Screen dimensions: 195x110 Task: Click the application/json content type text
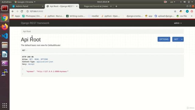coord(45,62)
